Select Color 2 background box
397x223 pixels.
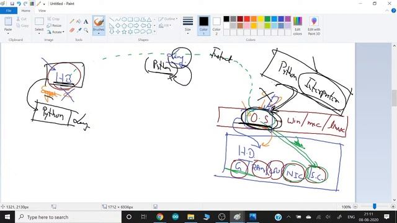216,25
